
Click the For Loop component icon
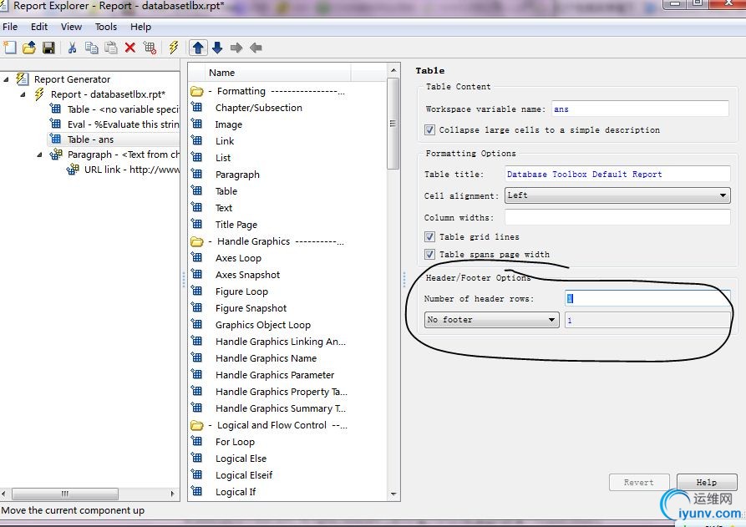196,441
